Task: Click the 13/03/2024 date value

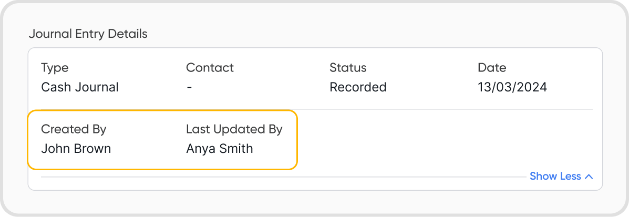Action: (512, 87)
